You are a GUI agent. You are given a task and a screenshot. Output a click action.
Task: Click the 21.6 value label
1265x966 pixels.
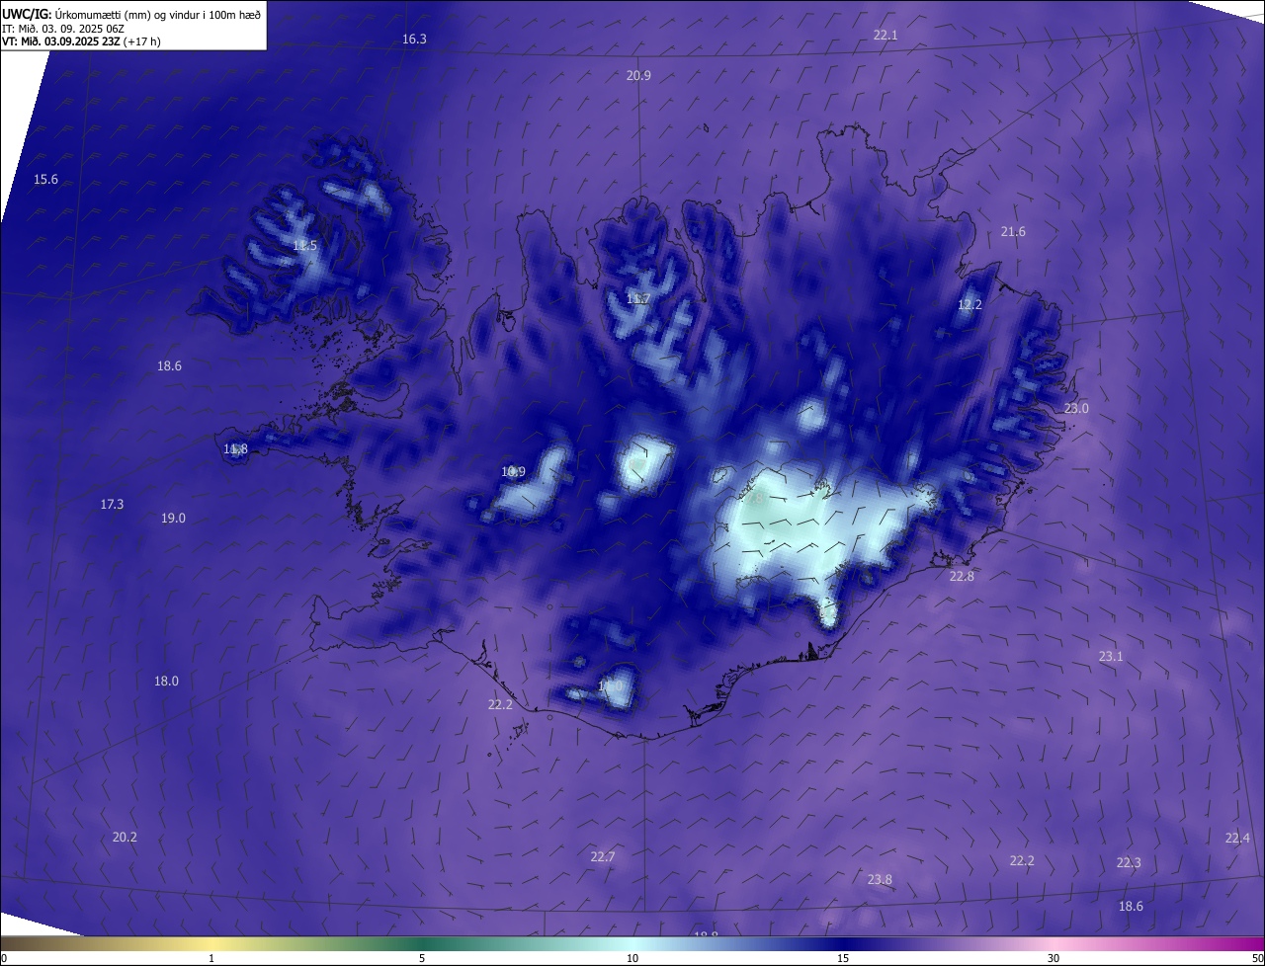coord(1013,232)
